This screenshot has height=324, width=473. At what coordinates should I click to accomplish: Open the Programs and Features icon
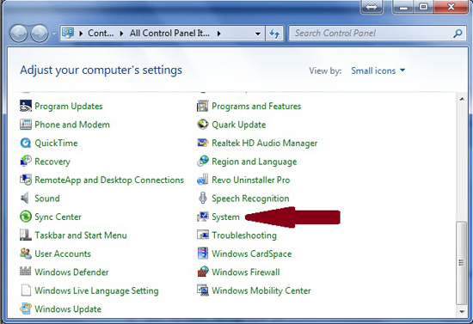pyautogui.click(x=203, y=106)
